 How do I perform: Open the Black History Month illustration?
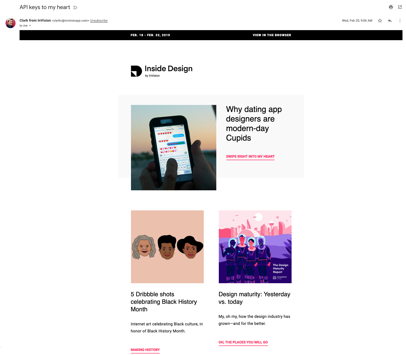pos(167,247)
